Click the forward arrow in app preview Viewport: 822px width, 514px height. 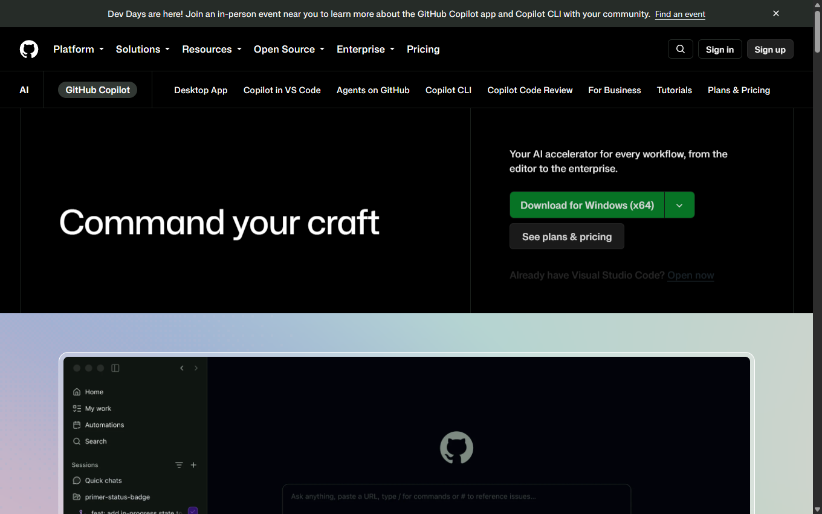pyautogui.click(x=196, y=368)
